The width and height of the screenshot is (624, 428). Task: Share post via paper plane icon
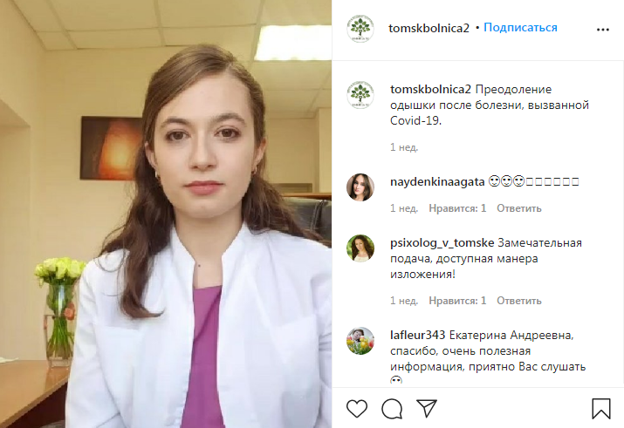coord(427,408)
